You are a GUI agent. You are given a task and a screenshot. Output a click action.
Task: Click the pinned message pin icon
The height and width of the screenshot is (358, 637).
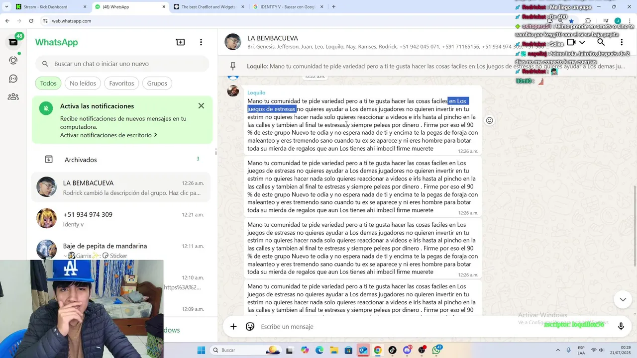click(x=233, y=66)
